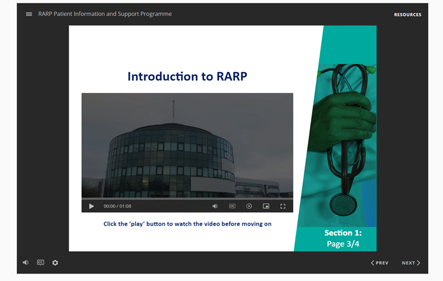Enable picture-in-picture for the video
The image size is (443, 281).
coord(266,206)
